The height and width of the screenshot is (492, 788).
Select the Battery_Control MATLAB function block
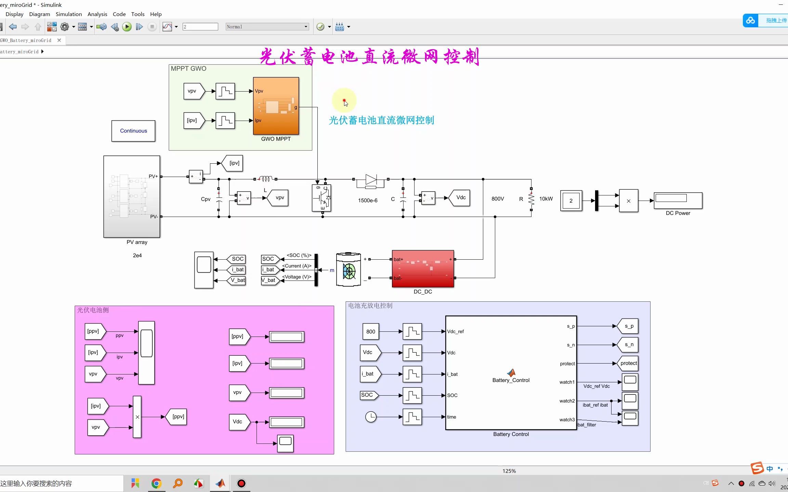pos(511,373)
